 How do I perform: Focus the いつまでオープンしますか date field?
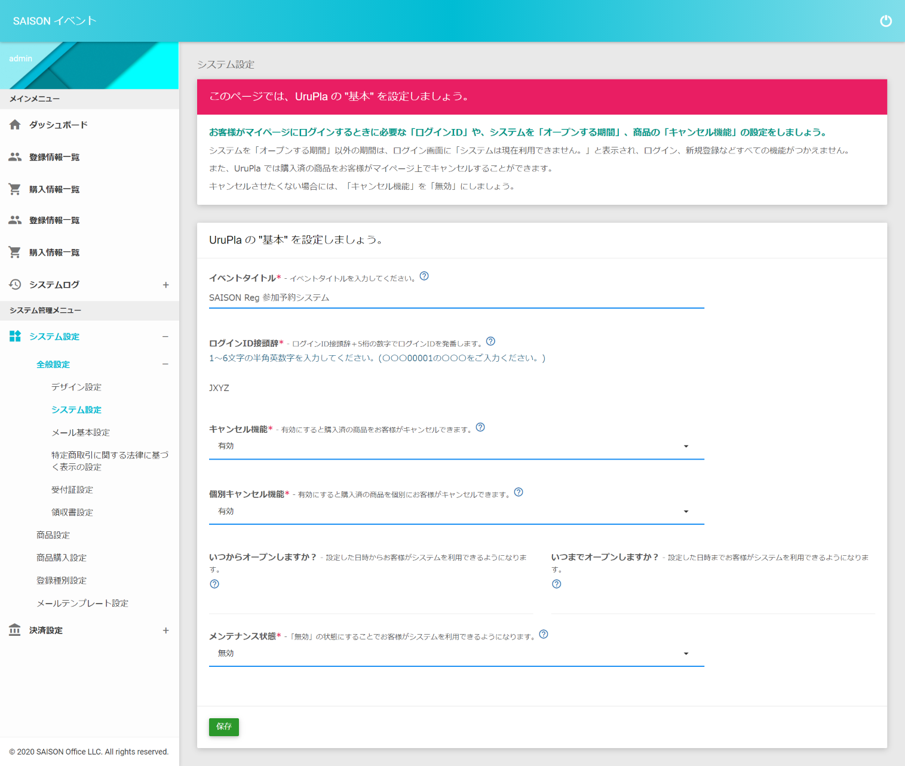click(x=713, y=604)
